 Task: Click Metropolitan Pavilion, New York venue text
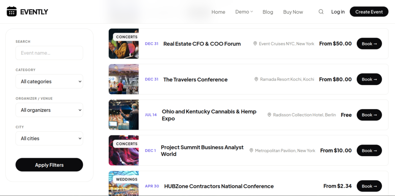pos(285,150)
